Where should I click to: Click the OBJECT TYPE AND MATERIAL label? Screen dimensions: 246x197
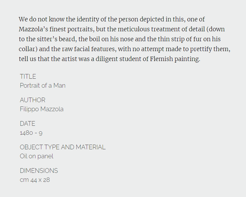(63, 147)
